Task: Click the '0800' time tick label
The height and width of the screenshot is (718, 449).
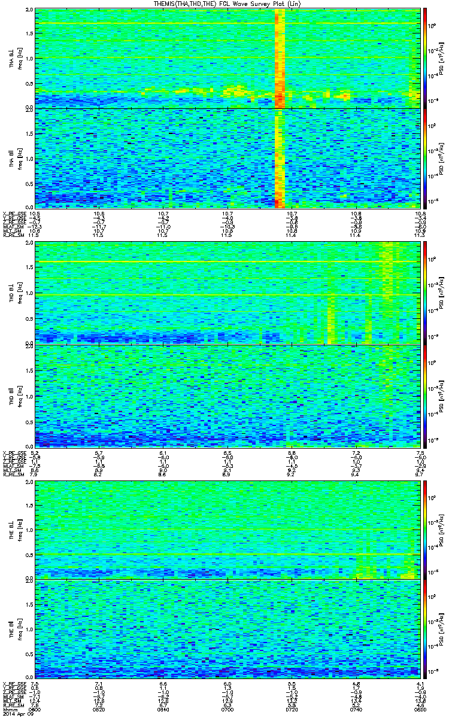Action: (x=419, y=709)
